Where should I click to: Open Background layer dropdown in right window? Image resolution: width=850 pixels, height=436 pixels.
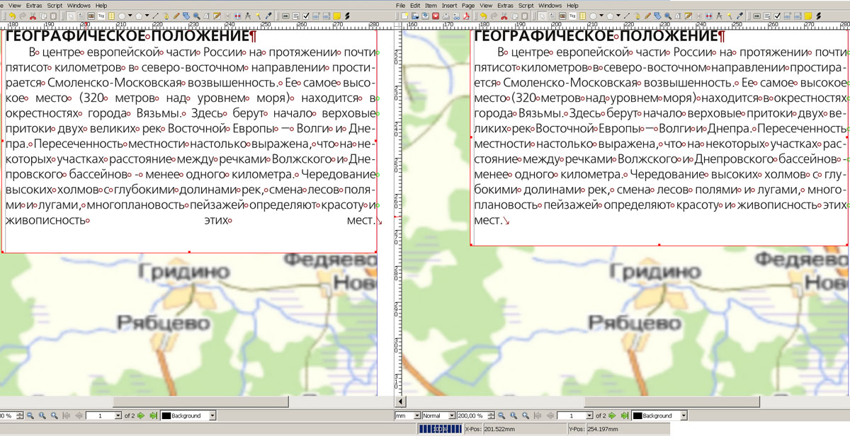click(x=684, y=415)
